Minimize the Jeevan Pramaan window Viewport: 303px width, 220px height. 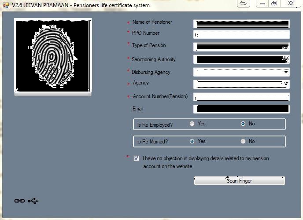point(263,4)
